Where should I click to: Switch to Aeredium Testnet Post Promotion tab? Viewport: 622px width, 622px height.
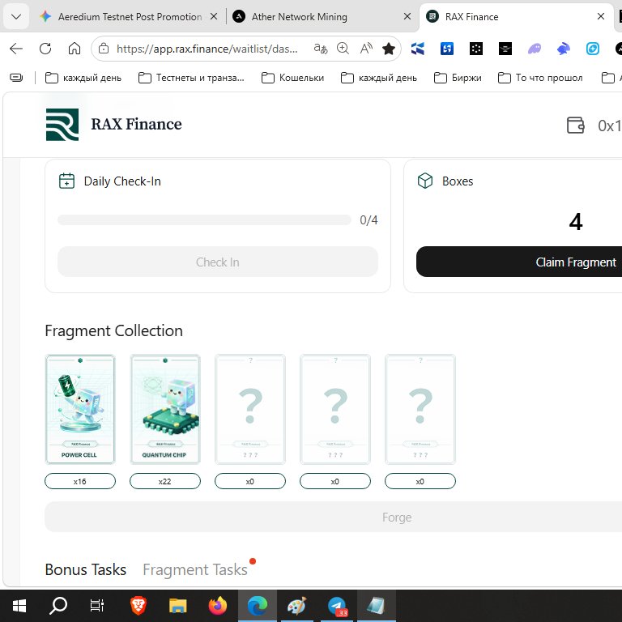pyautogui.click(x=130, y=17)
